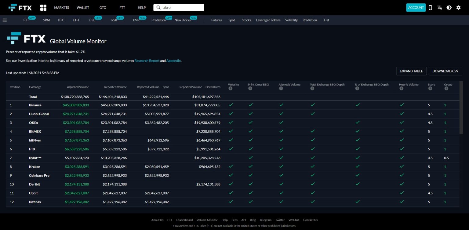Sort by Reported Volume column header
469x230 pixels.
coord(115,87)
